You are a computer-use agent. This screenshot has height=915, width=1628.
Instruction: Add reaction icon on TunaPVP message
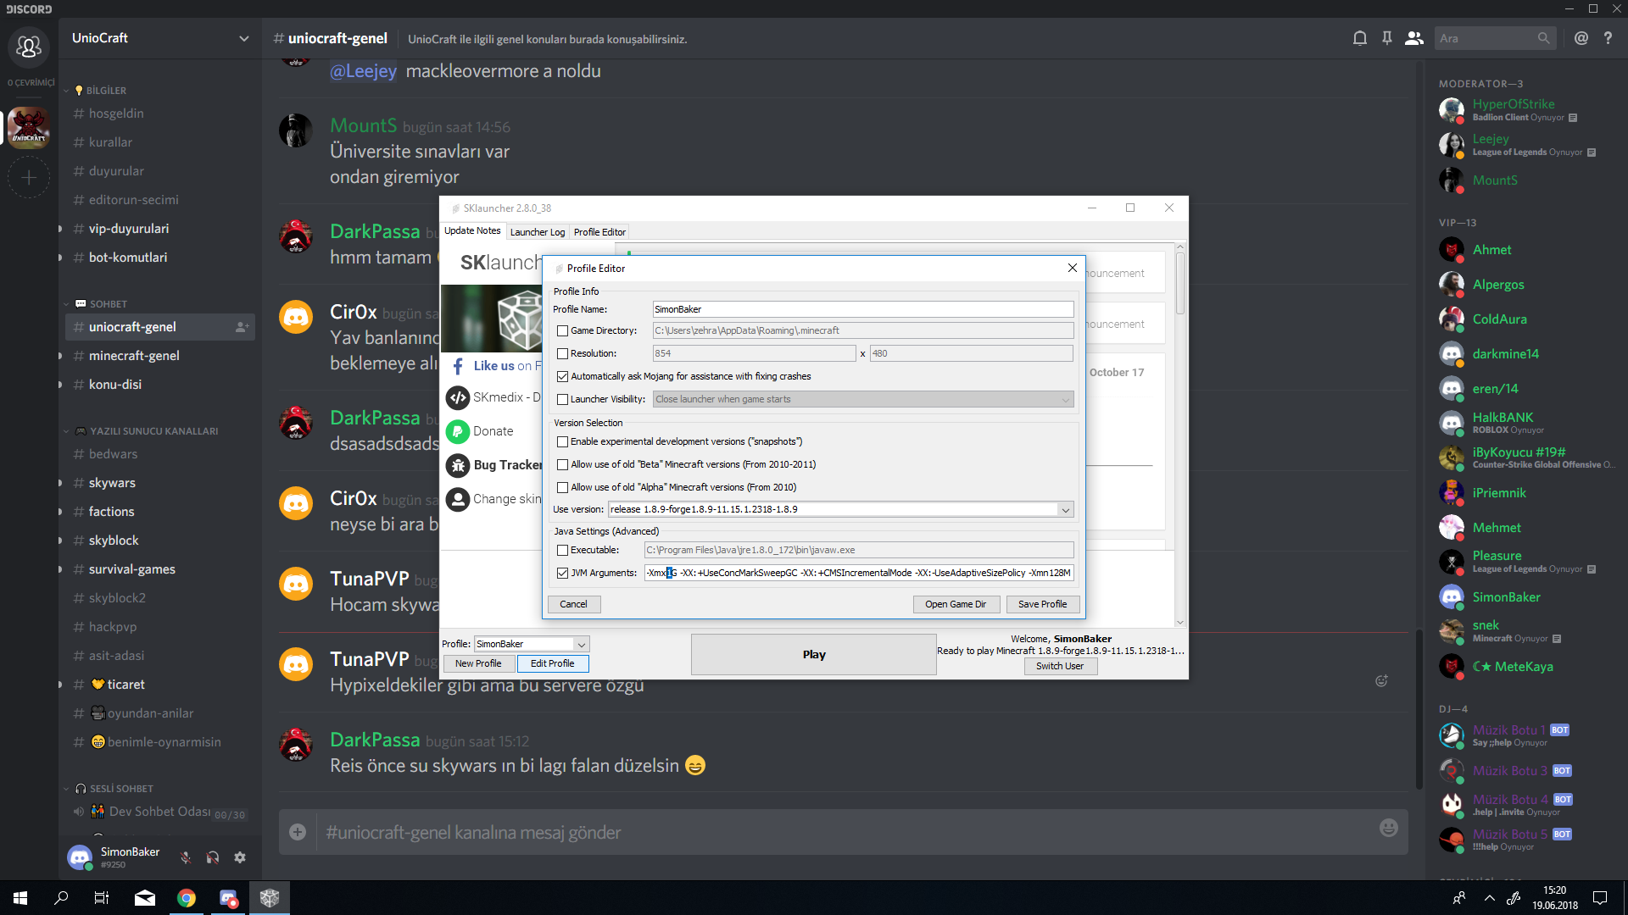[1381, 680]
